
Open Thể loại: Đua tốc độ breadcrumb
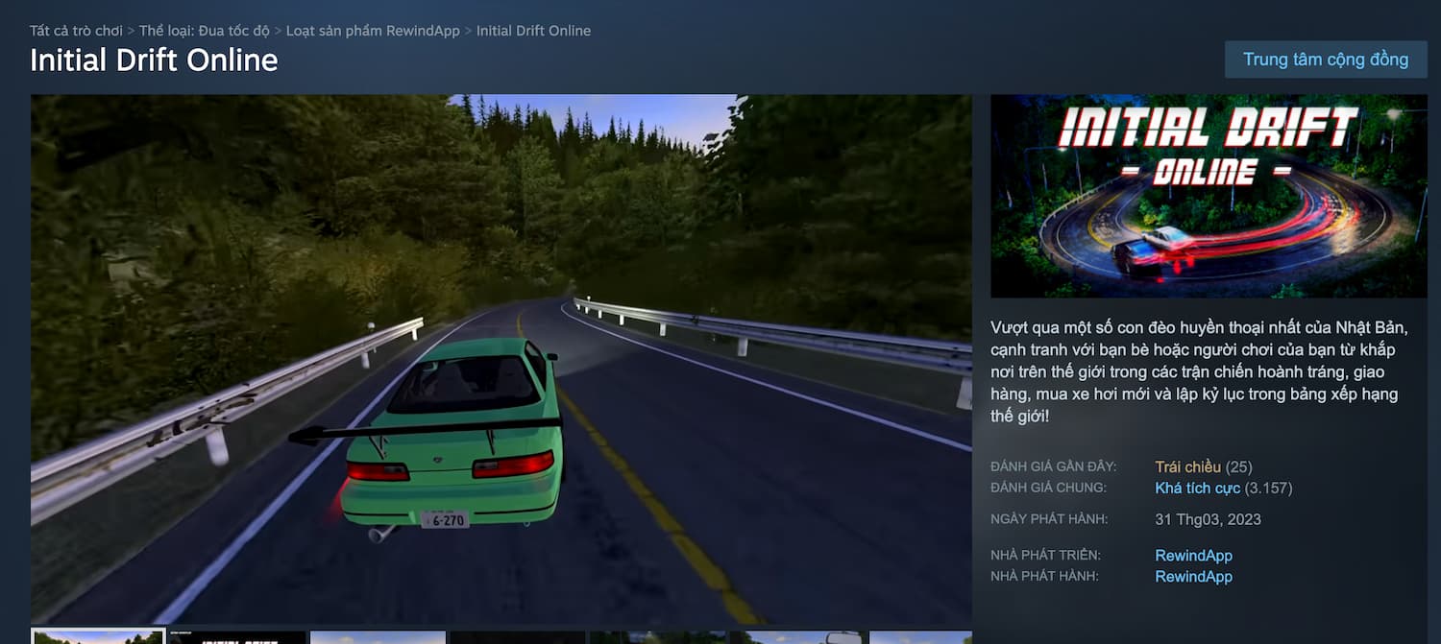(x=205, y=31)
